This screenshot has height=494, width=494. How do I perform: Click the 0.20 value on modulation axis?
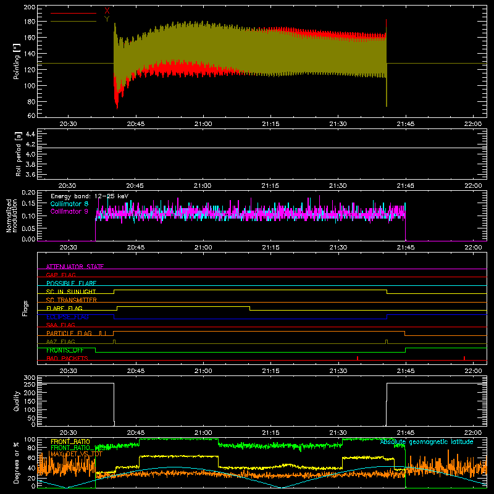pyautogui.click(x=28, y=193)
